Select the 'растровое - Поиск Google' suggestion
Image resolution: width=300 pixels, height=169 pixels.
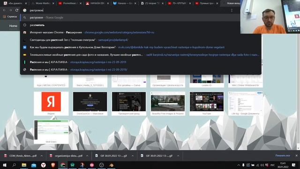point(130,17)
